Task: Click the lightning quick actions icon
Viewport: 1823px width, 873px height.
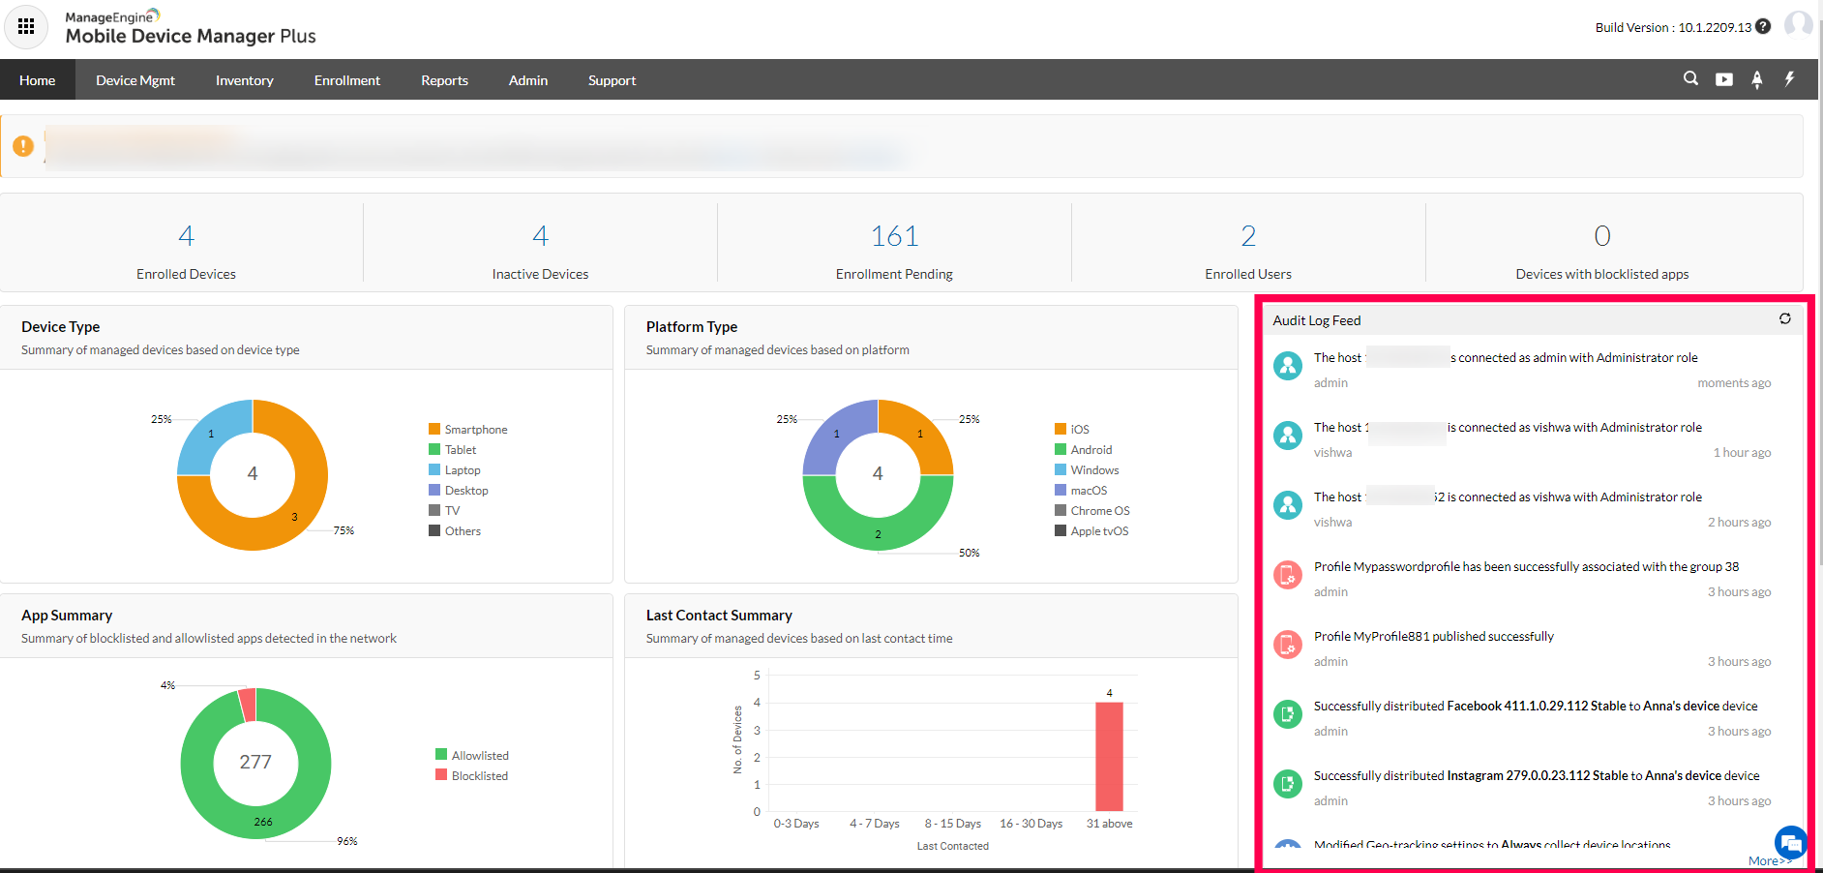Action: click(1789, 79)
